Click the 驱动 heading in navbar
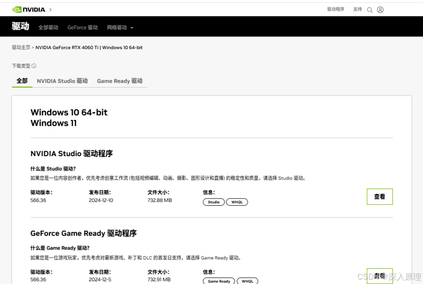 pos(20,26)
